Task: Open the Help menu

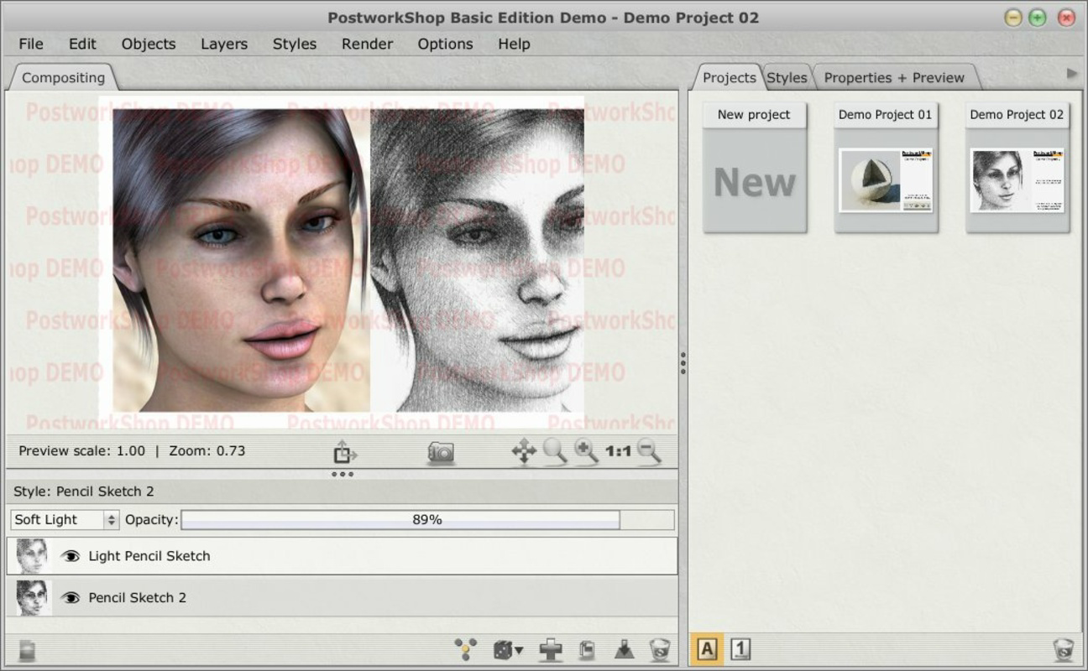Action: click(x=514, y=44)
